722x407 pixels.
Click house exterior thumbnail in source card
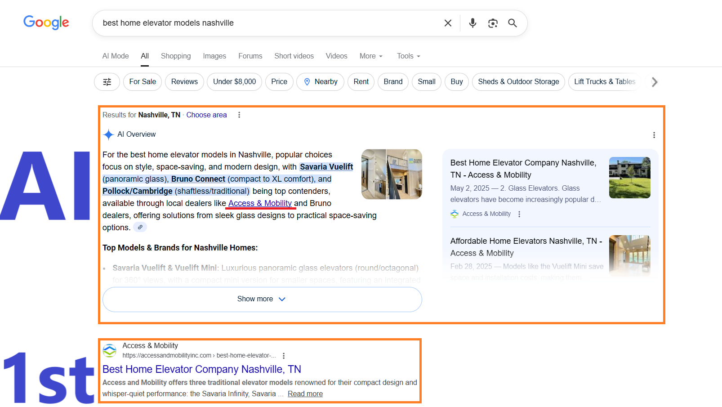[629, 178]
